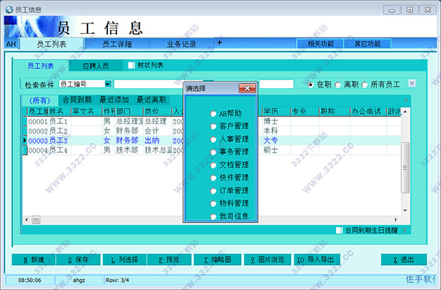
Task: Sort by the 学历 column header
Action: (x=276, y=112)
